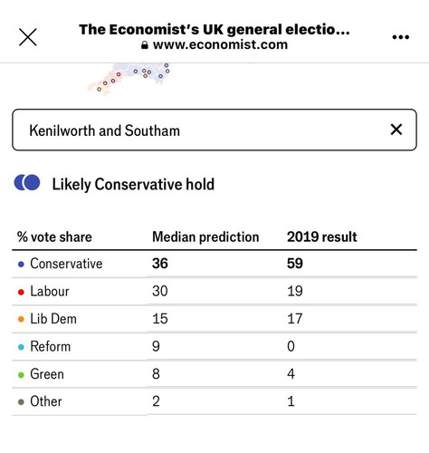Click the orange Lib Dem dot
Screen dimensions: 429x453
(x=21, y=319)
